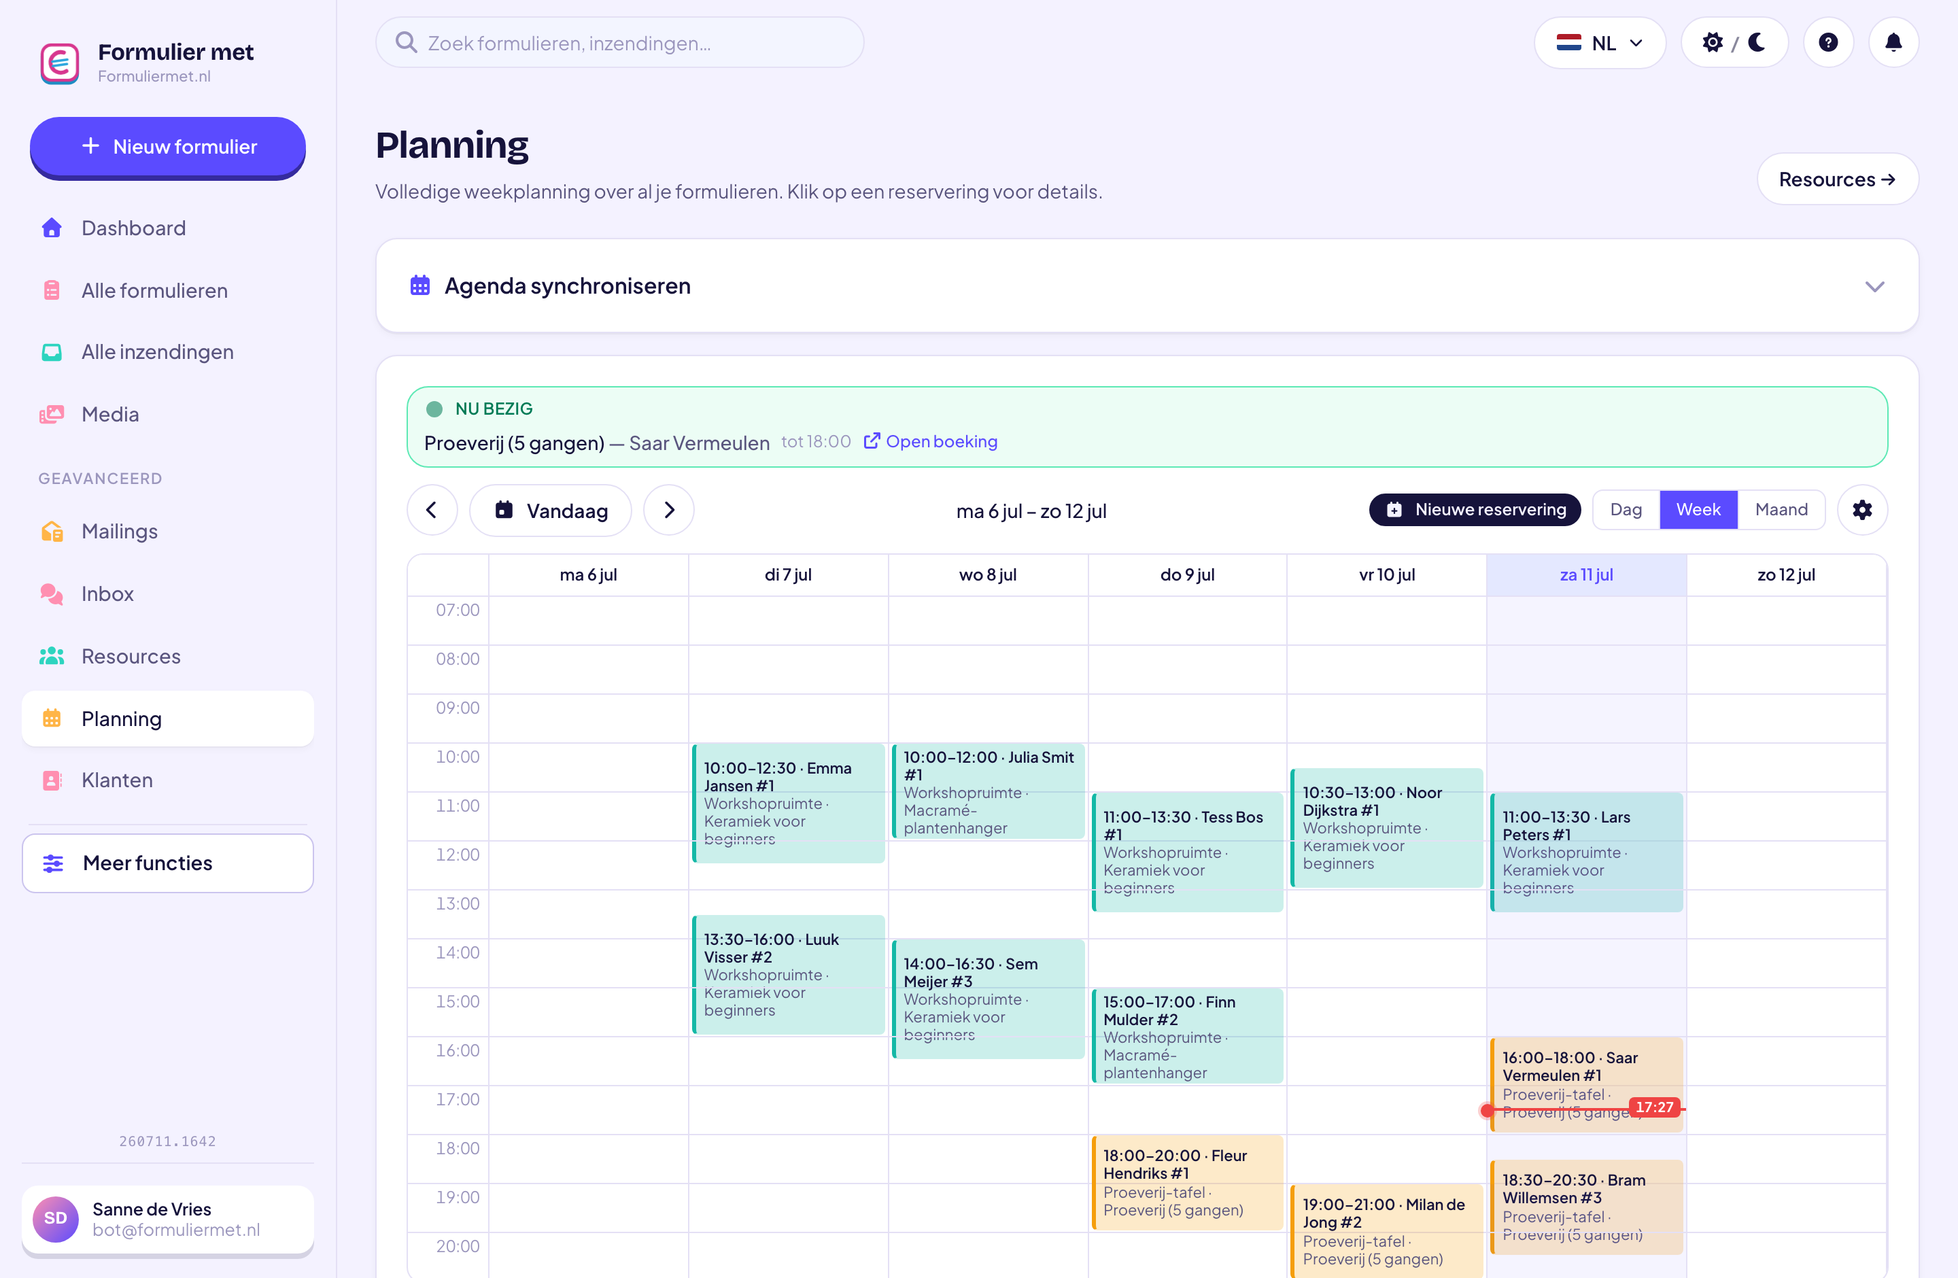Go to previous week arrow
Screen dimensions: 1958x1278
pos(432,511)
